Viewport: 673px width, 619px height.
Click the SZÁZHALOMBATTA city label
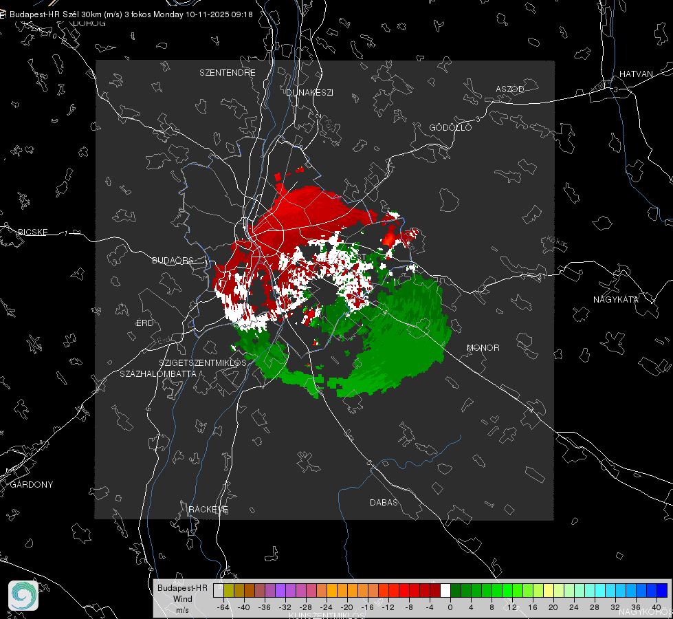(158, 374)
